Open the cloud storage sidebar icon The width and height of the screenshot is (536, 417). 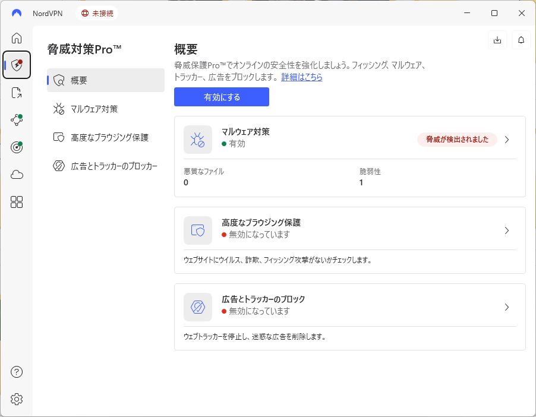(x=16, y=173)
